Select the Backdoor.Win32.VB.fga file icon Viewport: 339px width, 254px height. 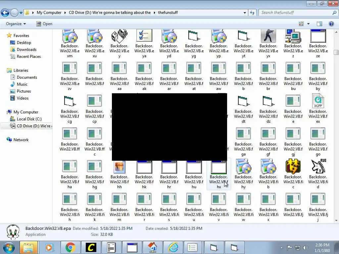(x=243, y=134)
